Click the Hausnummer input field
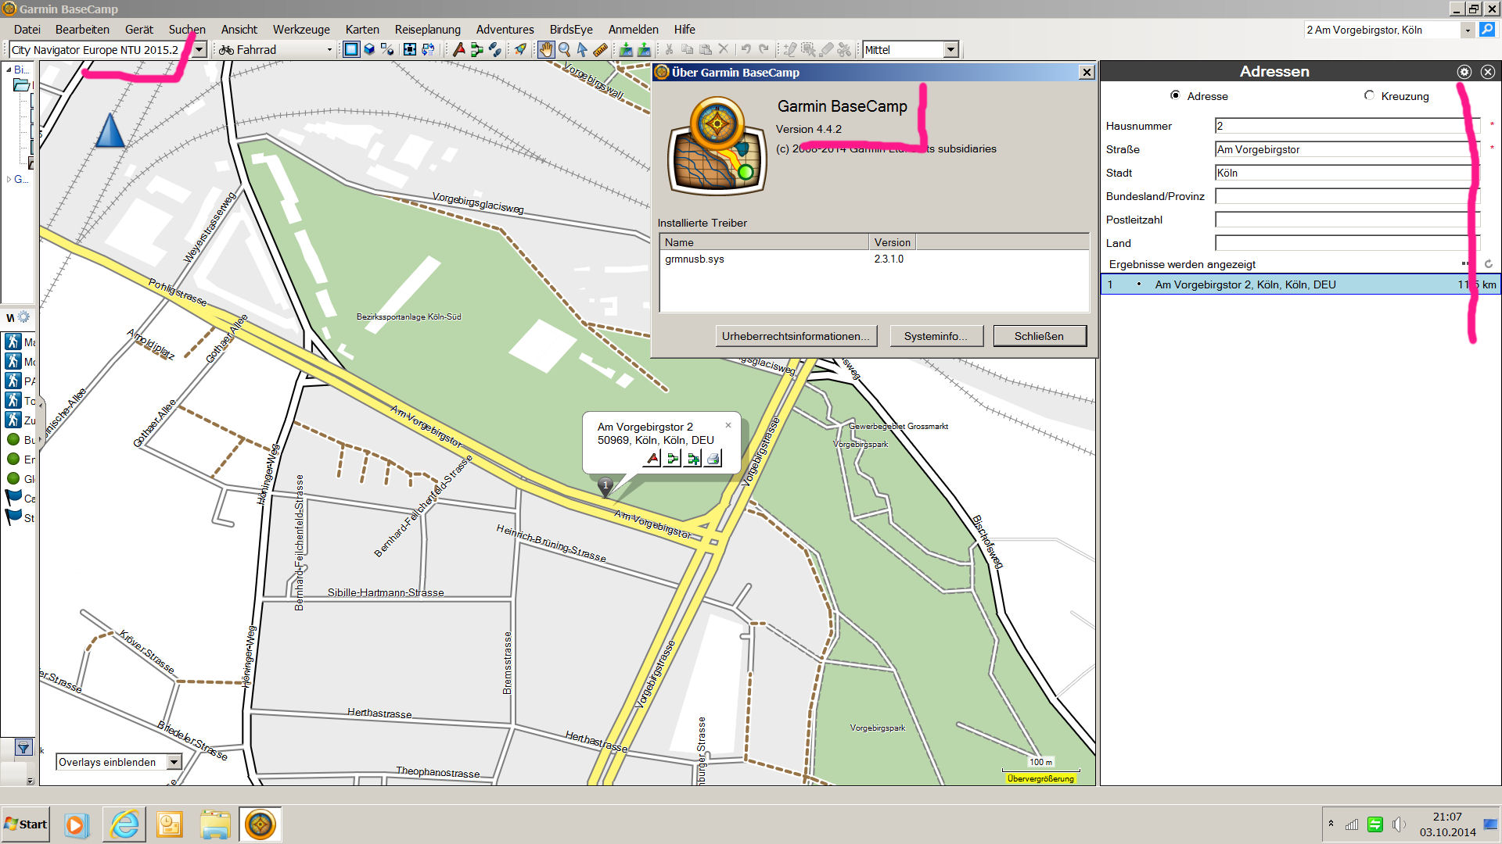This screenshot has height=844, width=1502. (1347, 126)
